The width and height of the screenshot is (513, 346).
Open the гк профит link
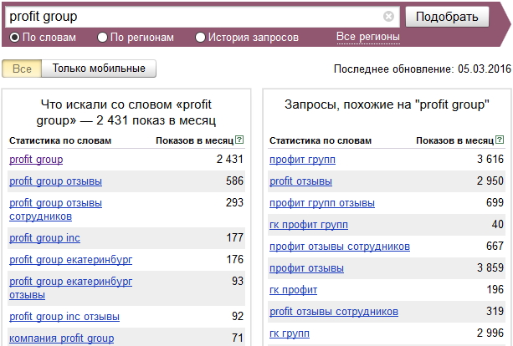click(x=293, y=290)
